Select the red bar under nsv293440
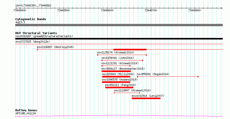Image resolution: width=230 pixels, height=119 pixels. pos(116,77)
